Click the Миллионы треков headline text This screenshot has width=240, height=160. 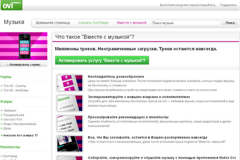(136, 49)
